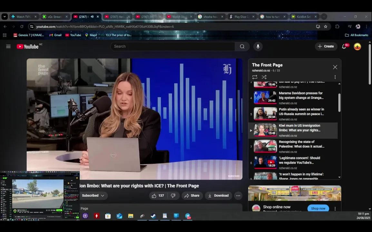Go to the YouTube home logo
The image size is (372, 232).
(x=27, y=46)
